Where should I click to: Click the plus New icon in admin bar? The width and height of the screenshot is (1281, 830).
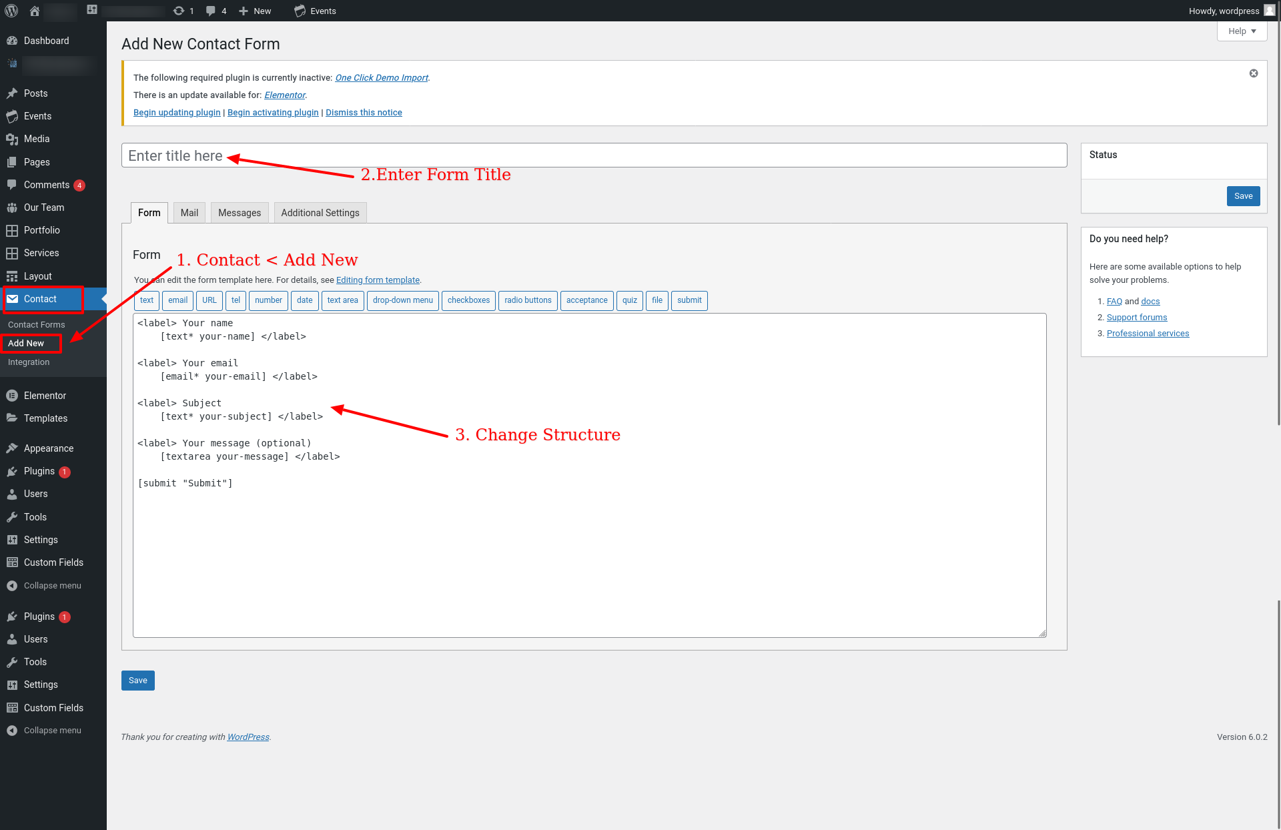244,11
